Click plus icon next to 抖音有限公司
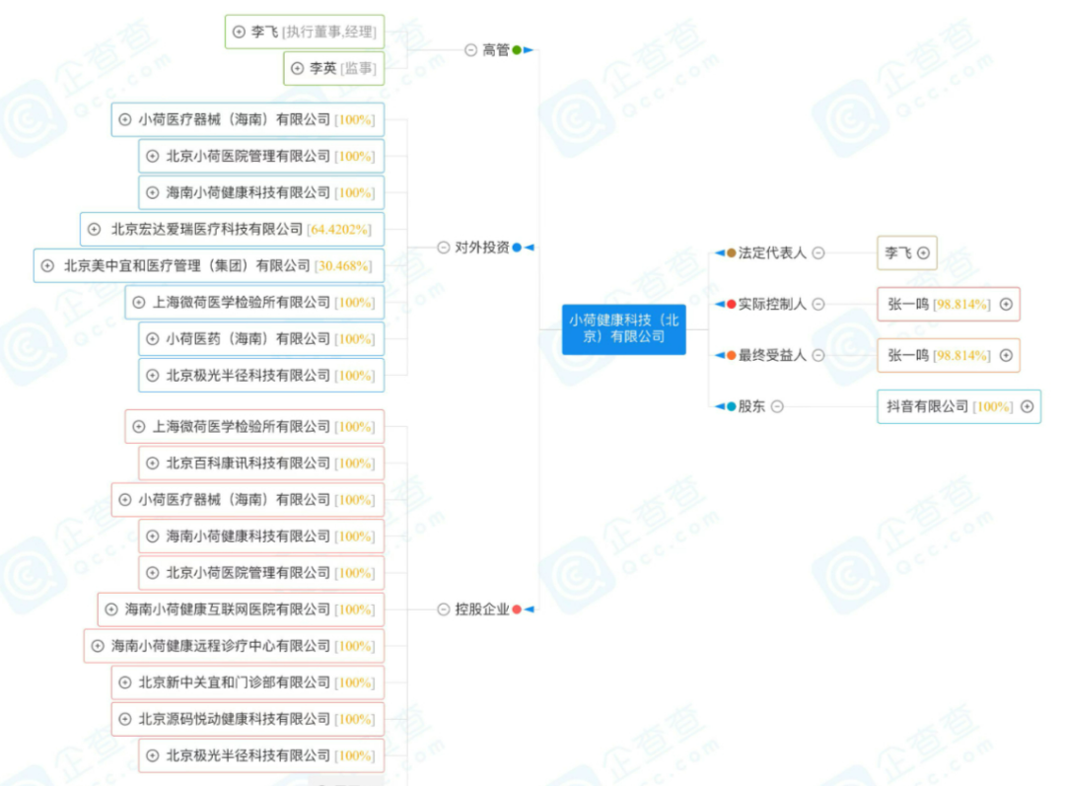The width and height of the screenshot is (1065, 786). (1027, 406)
